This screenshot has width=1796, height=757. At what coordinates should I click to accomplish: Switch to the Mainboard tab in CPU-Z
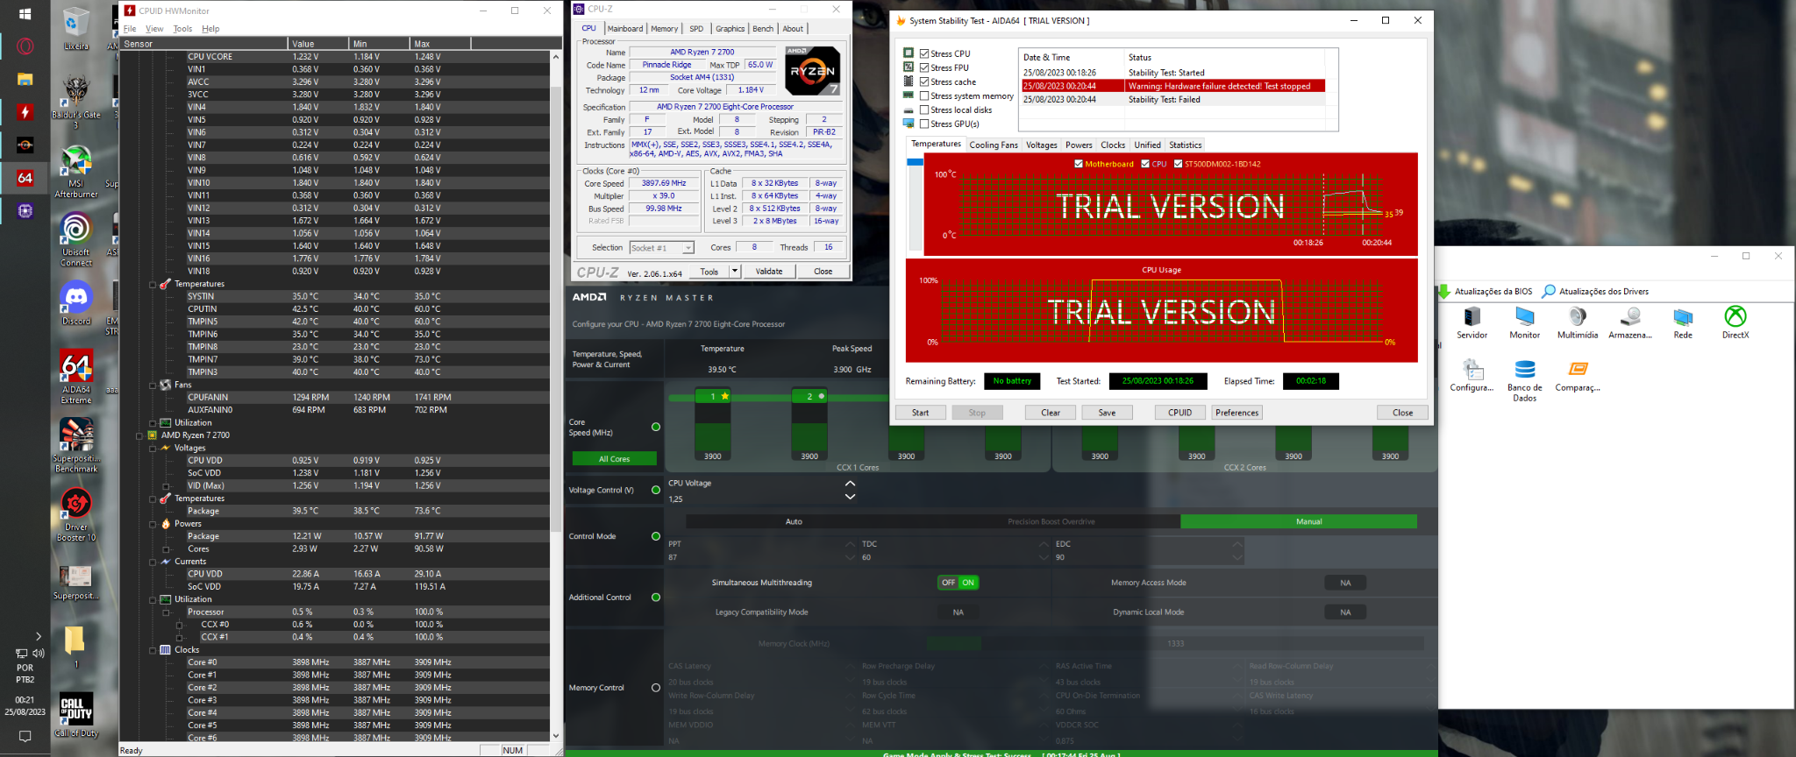click(x=624, y=29)
